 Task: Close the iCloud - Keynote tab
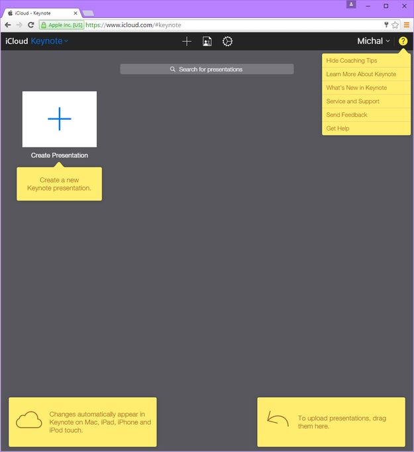[76, 13]
